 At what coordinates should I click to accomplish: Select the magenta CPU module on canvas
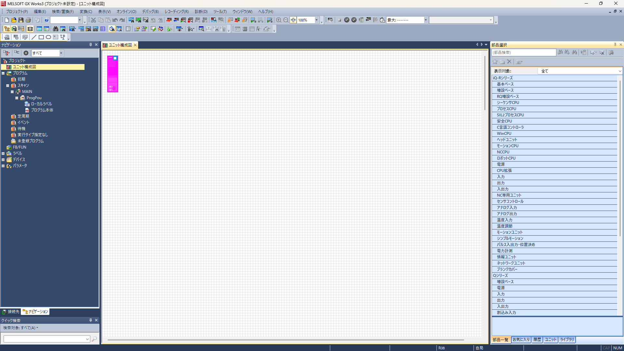(x=112, y=74)
